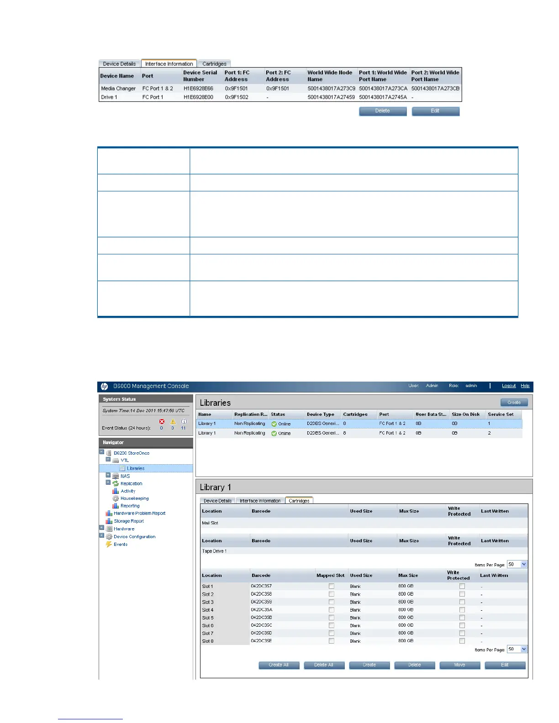
Task: Enable Write Protected for Slot 4
Action: click(x=462, y=609)
